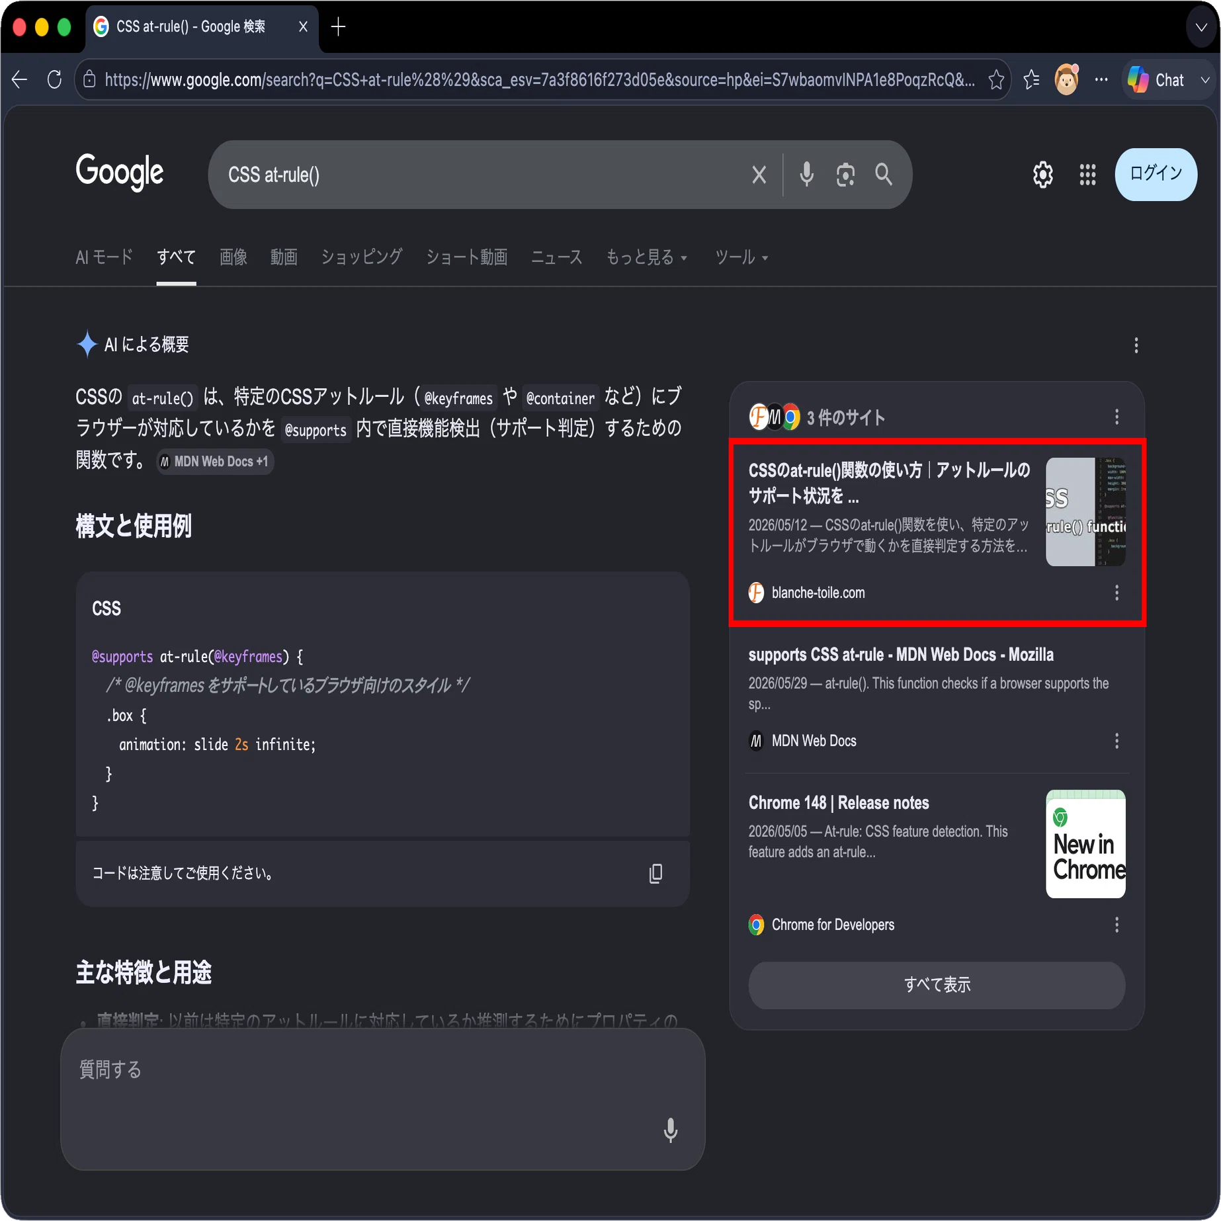This screenshot has height=1221, width=1221.
Task: Submit search with magnifying glass
Action: click(884, 175)
